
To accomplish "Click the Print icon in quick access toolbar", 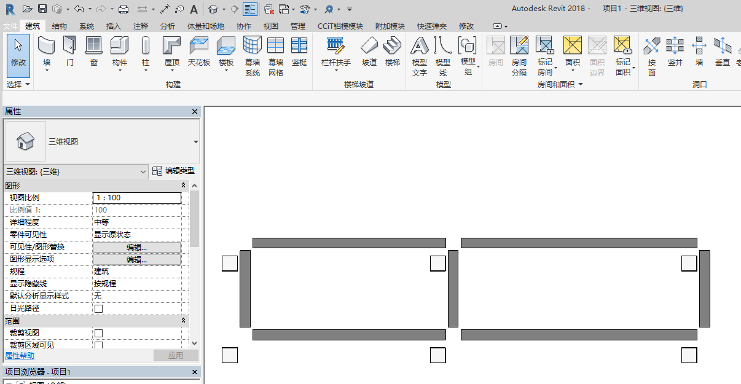I will (123, 9).
